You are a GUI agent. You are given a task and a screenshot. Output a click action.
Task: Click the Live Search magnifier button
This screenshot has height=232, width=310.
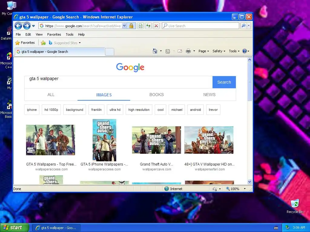(x=244, y=26)
